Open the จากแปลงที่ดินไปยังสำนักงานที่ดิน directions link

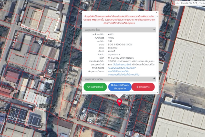click(124, 75)
